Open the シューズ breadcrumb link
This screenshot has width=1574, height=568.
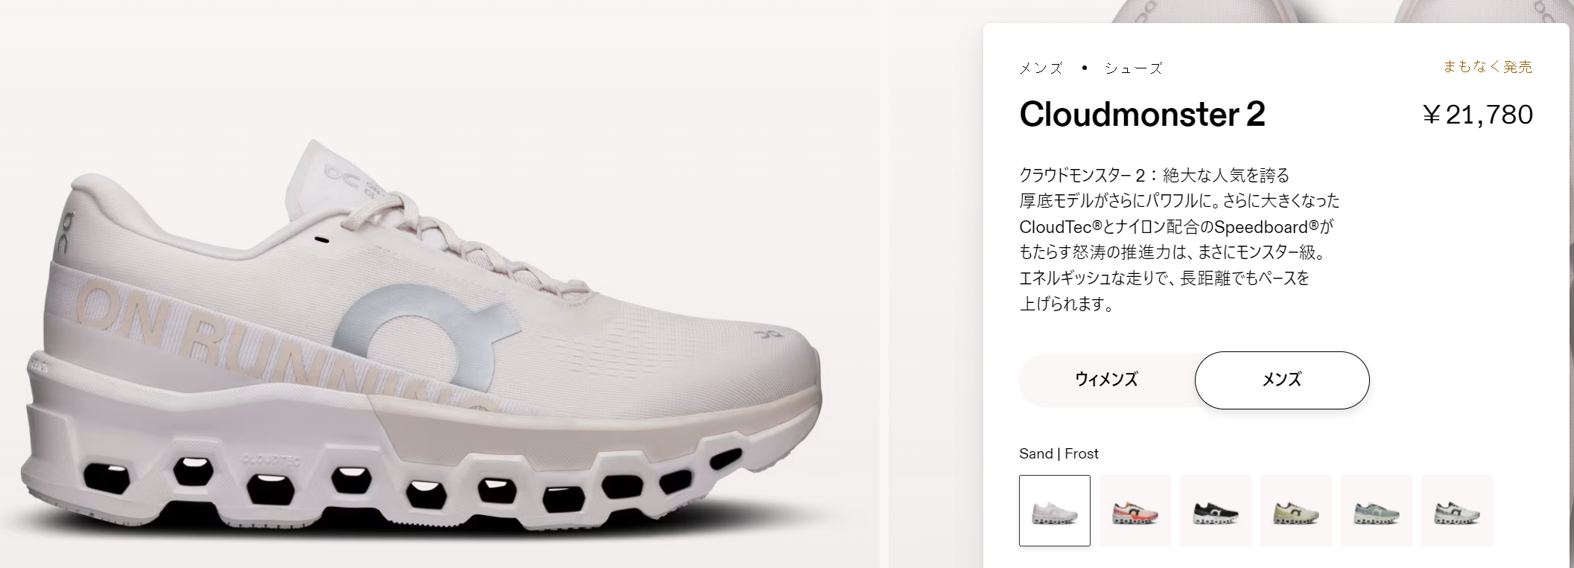click(1133, 68)
